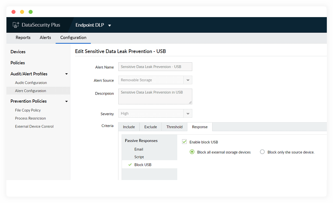This screenshot has width=333, height=203.
Task: Select Block all external storage devices
Action: click(x=192, y=152)
